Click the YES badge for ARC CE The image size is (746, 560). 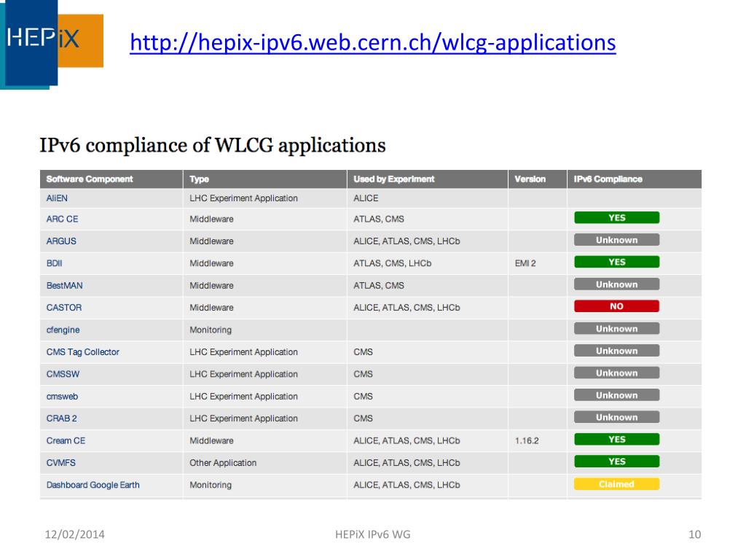616,217
